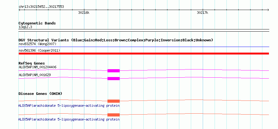Click the 30216k ruler tick label
Image resolution: width=278 pixels, height=129 pixels.
click(x=84, y=13)
